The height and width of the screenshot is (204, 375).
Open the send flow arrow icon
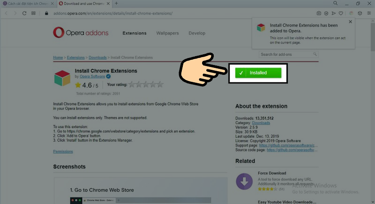click(333, 14)
